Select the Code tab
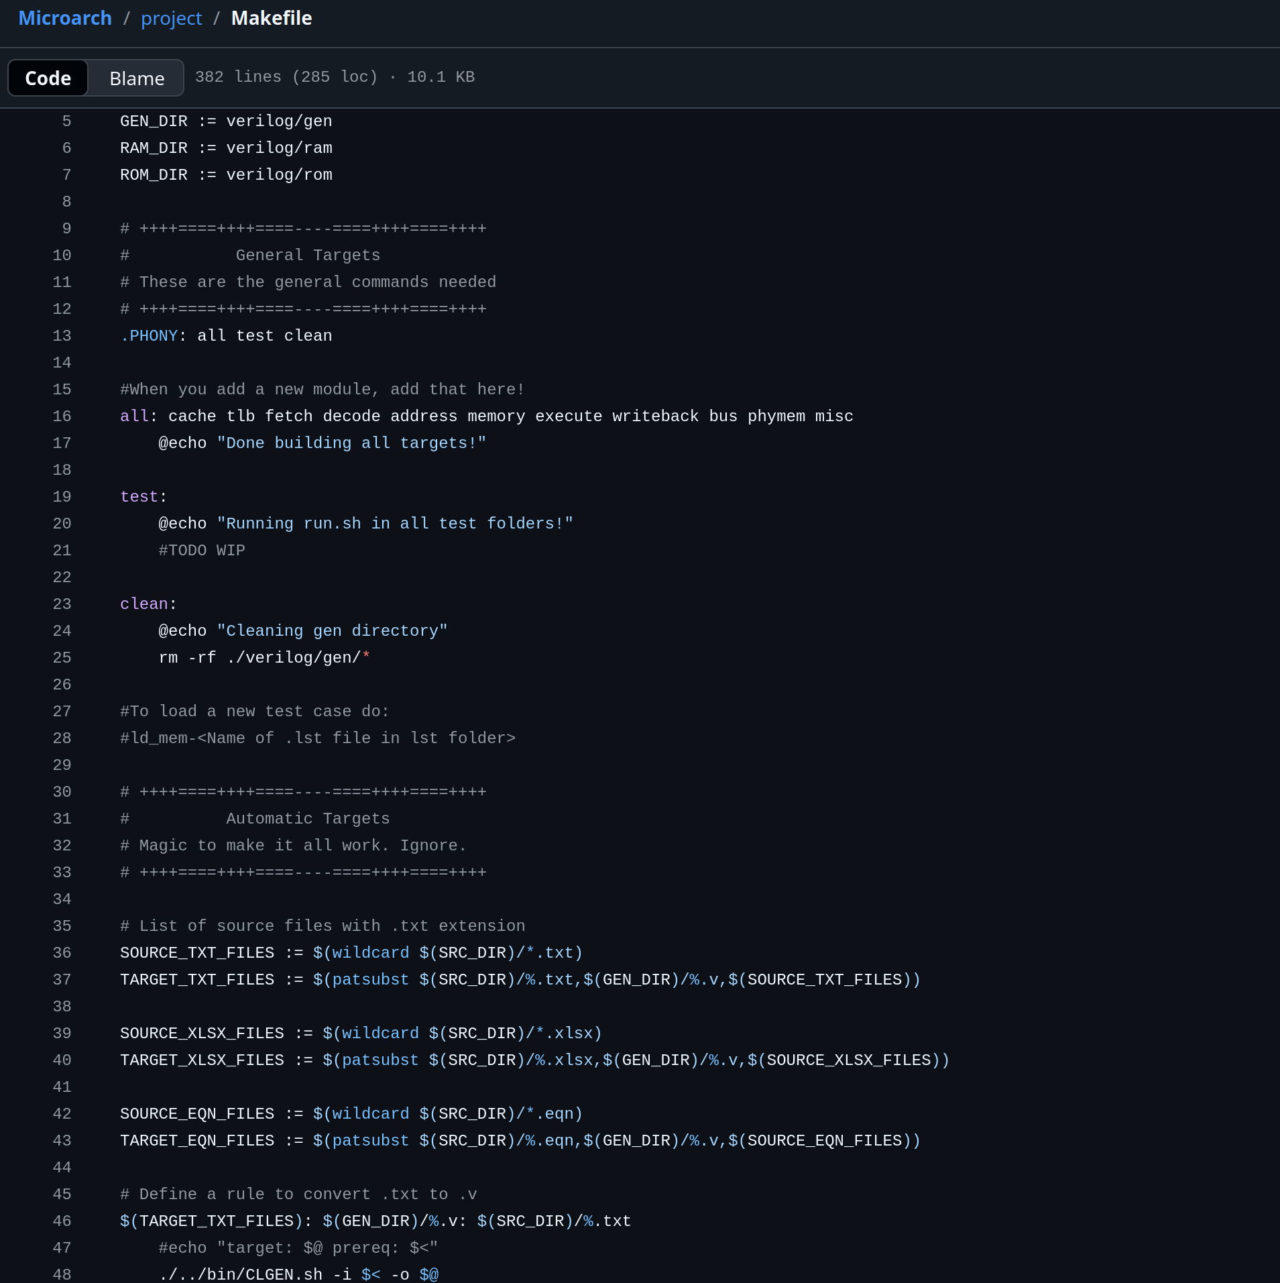 [x=48, y=77]
